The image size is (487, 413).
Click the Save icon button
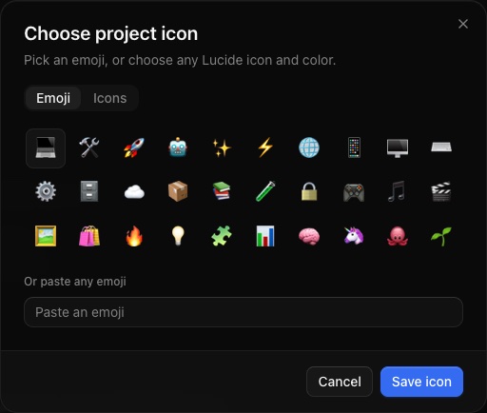[x=421, y=382]
